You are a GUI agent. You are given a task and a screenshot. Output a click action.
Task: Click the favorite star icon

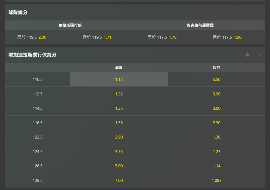[x=247, y=55]
